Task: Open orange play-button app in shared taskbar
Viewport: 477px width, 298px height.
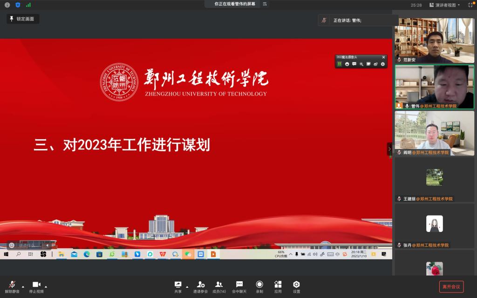Action: point(213,254)
